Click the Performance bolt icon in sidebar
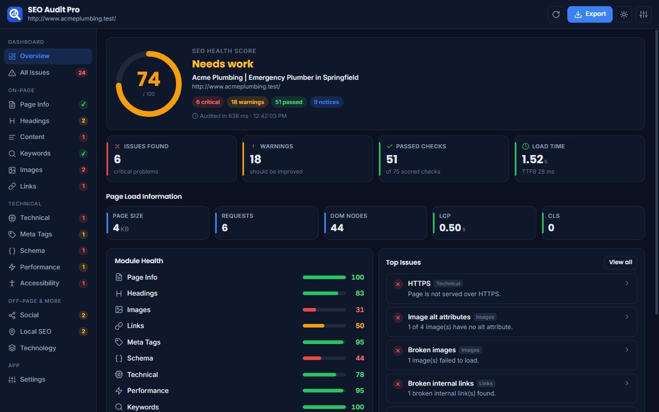Screen dimensions: 659x412 (x=12, y=267)
